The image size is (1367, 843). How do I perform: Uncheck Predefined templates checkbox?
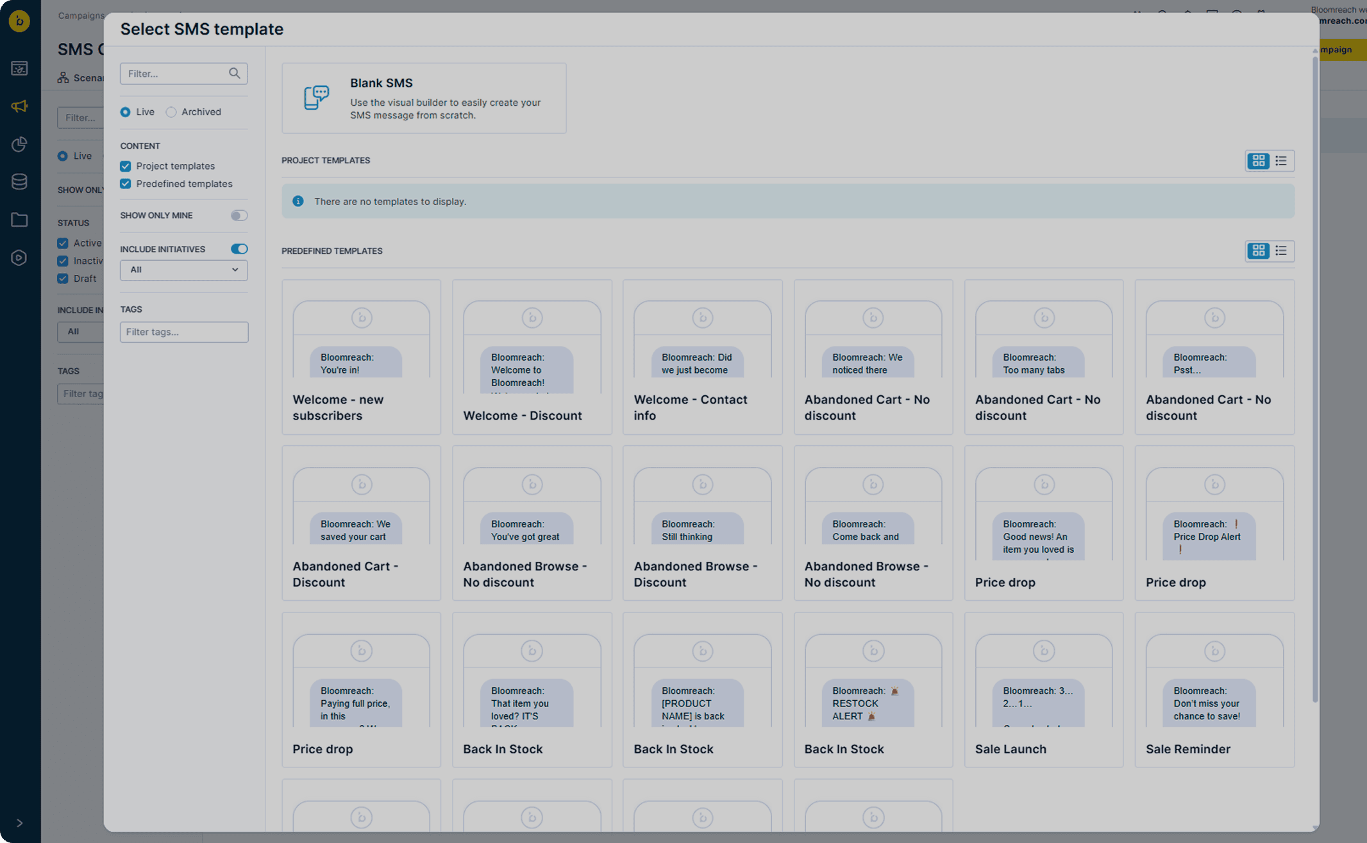(x=126, y=184)
